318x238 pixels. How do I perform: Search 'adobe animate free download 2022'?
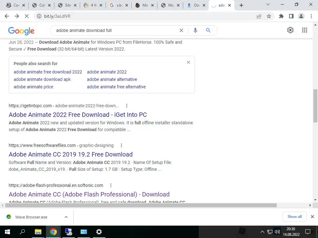click(48, 72)
